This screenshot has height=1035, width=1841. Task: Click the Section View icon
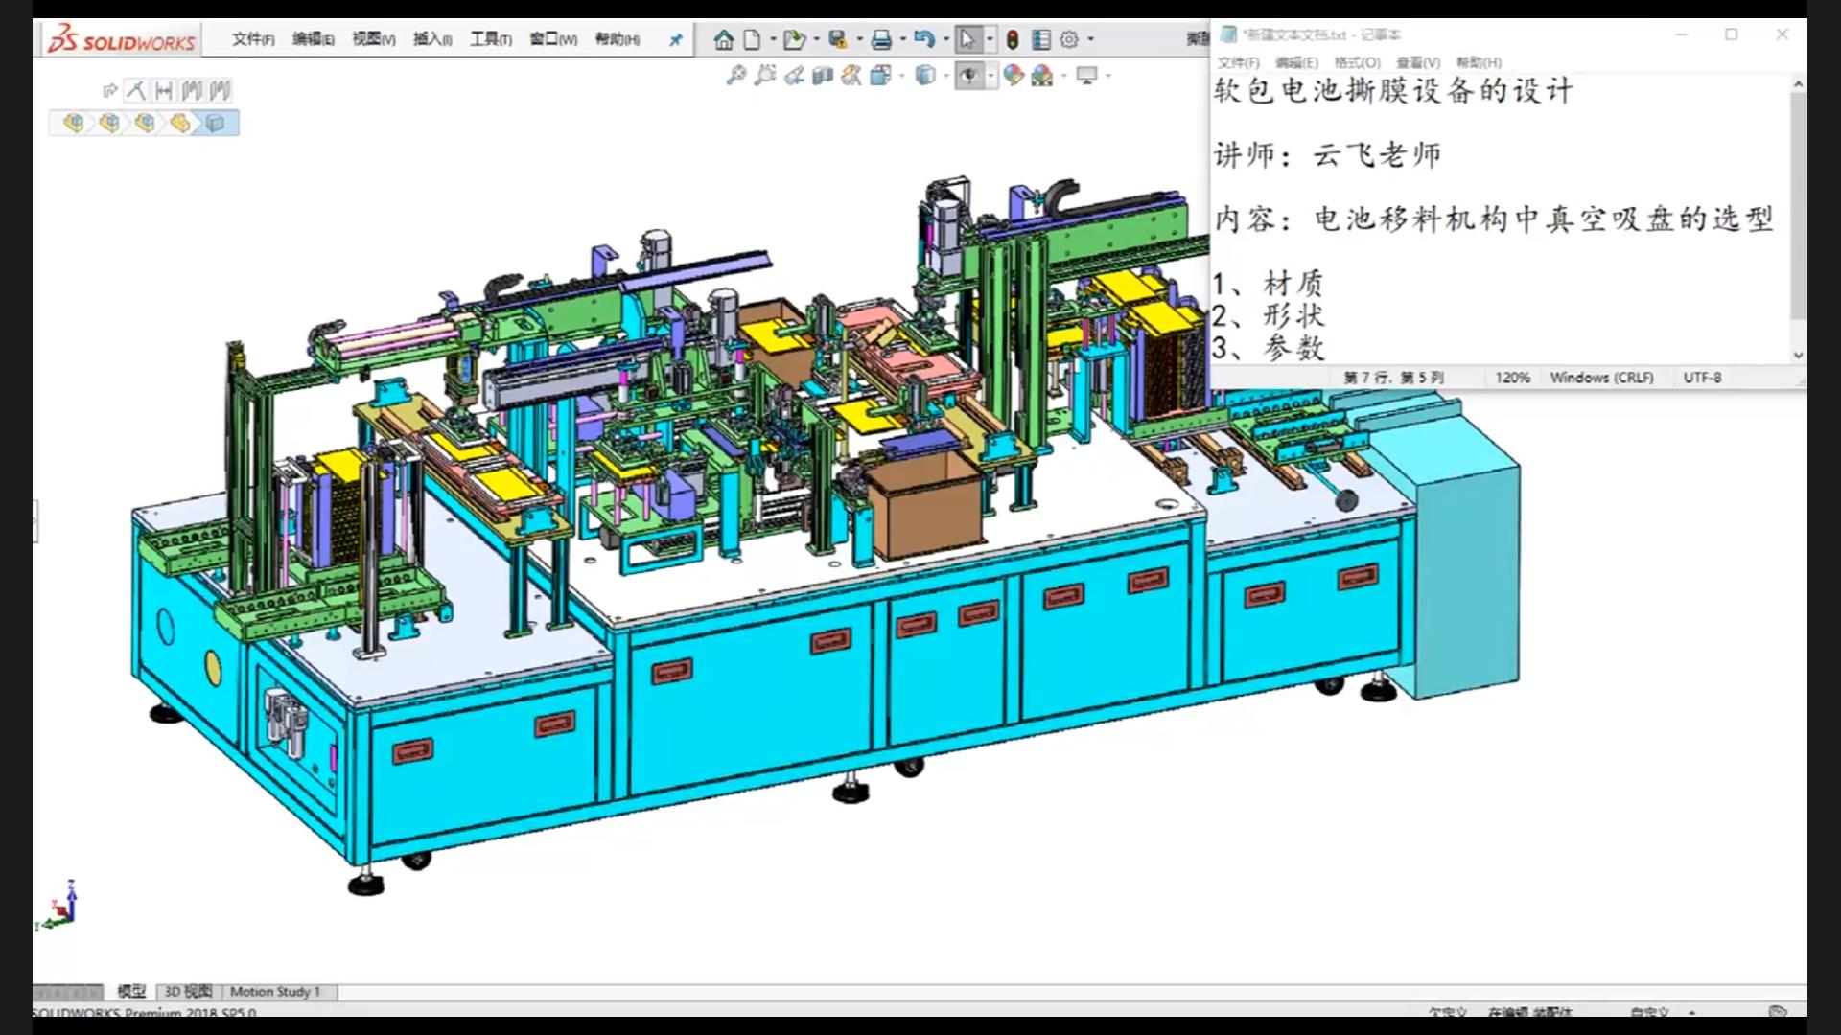(x=822, y=75)
